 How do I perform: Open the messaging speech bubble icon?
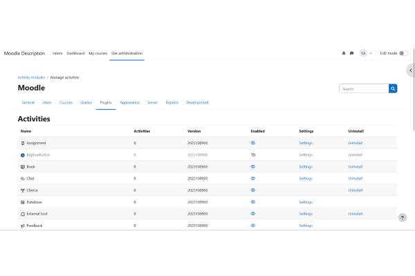coord(352,53)
